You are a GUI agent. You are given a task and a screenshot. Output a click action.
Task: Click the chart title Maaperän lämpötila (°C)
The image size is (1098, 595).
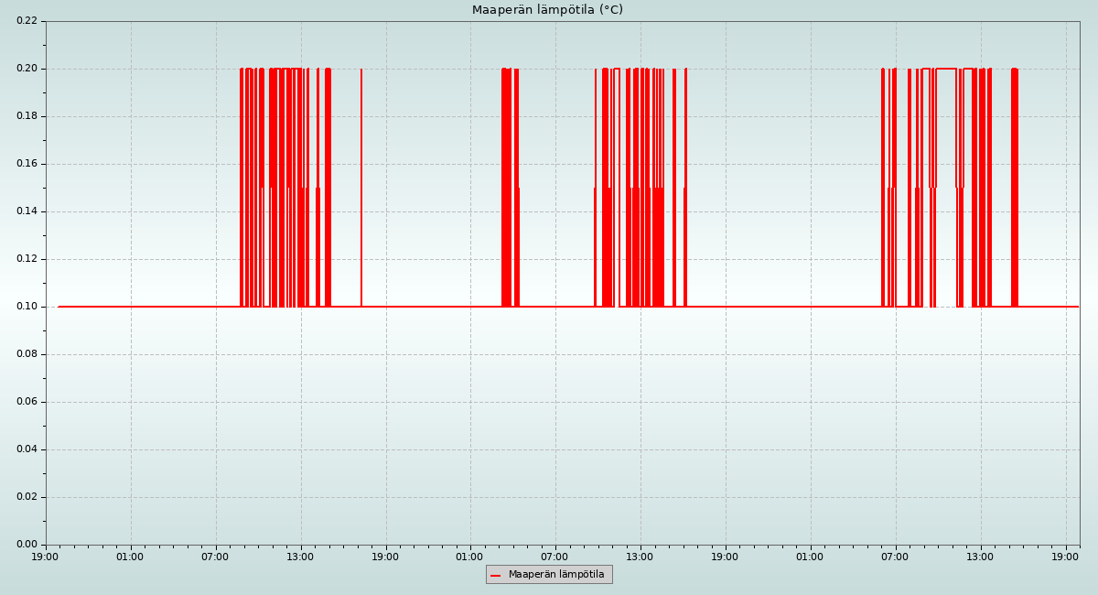pyautogui.click(x=547, y=10)
